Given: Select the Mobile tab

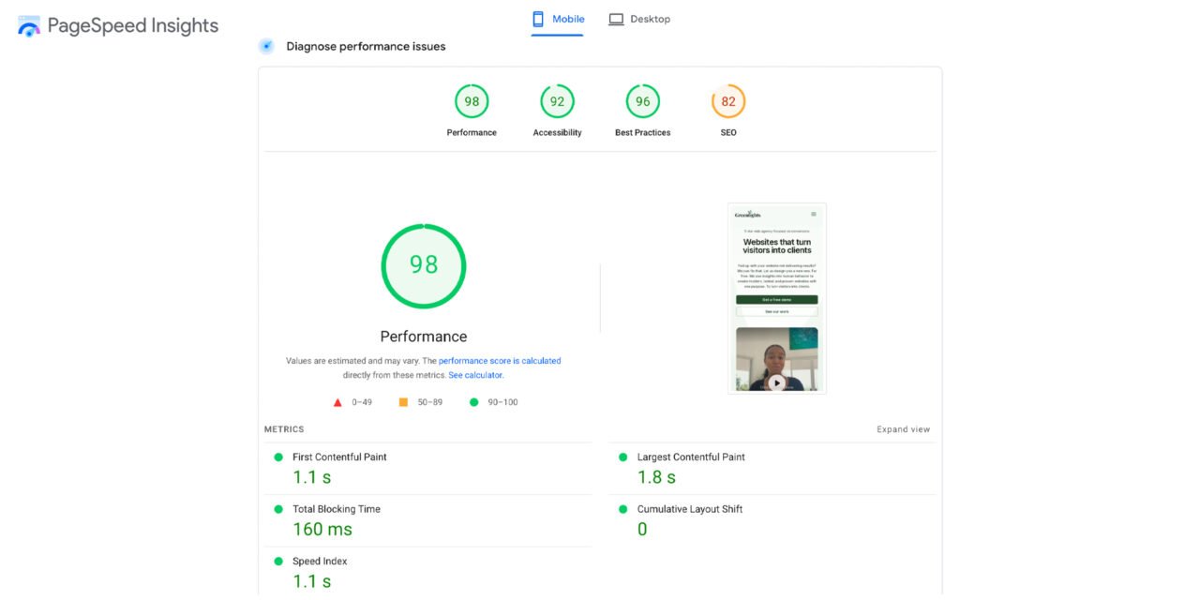Looking at the screenshot, I should 566,18.
